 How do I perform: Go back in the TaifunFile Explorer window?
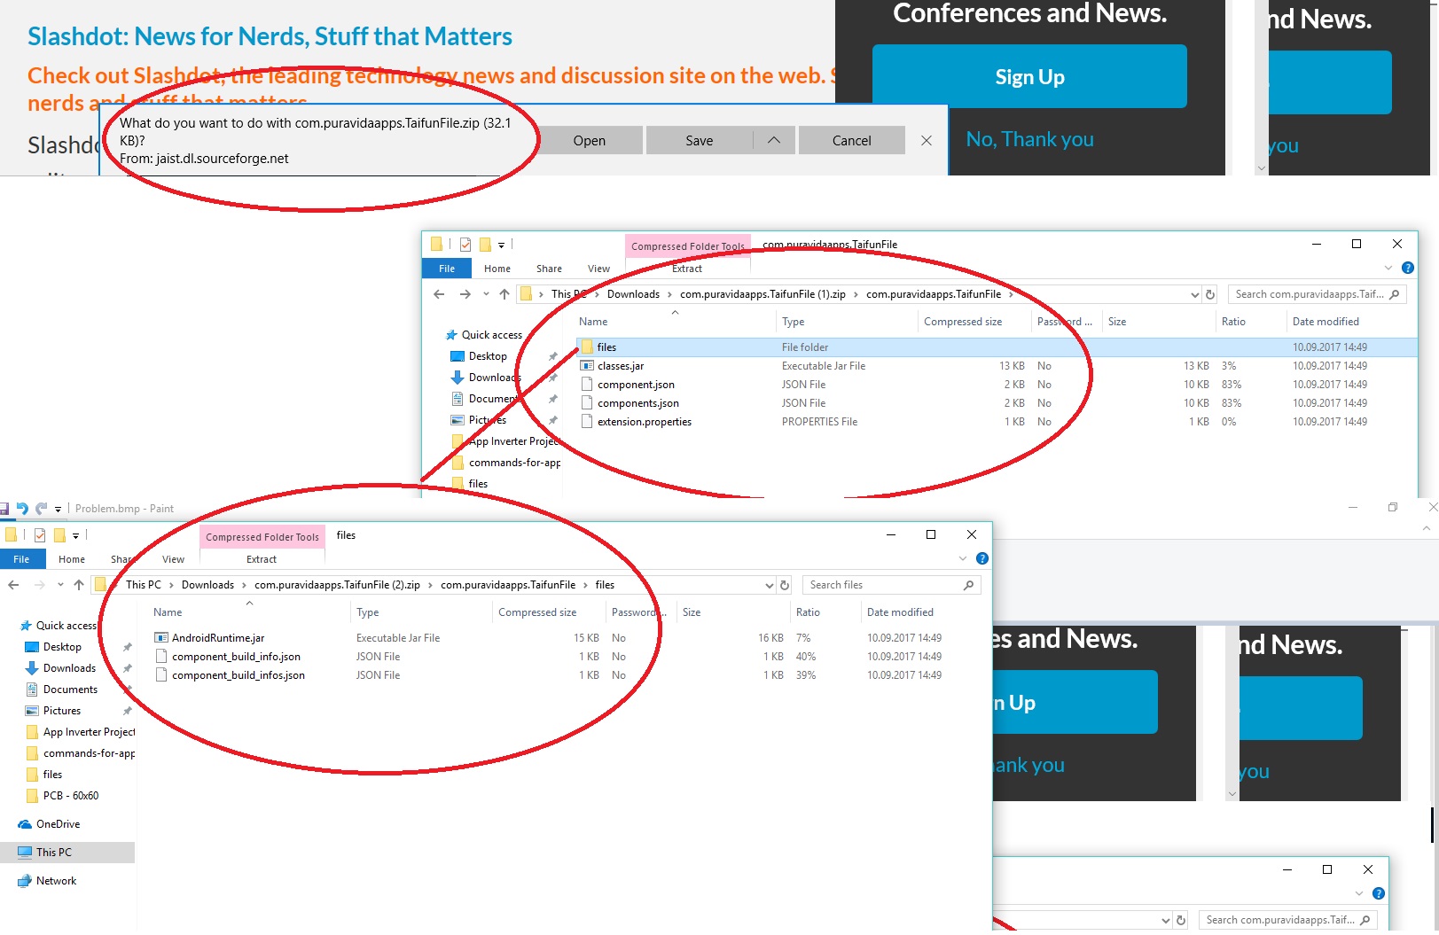(439, 294)
